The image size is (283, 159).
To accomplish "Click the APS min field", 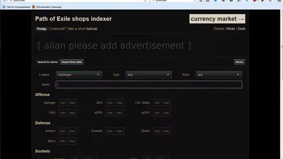I will [110, 103].
